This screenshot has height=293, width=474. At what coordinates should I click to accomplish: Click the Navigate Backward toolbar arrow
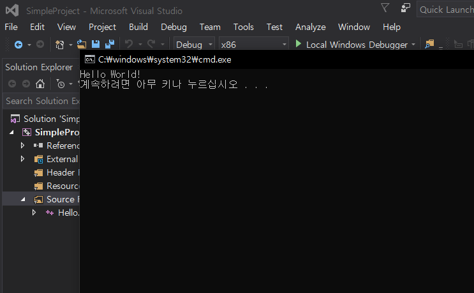(x=19, y=45)
